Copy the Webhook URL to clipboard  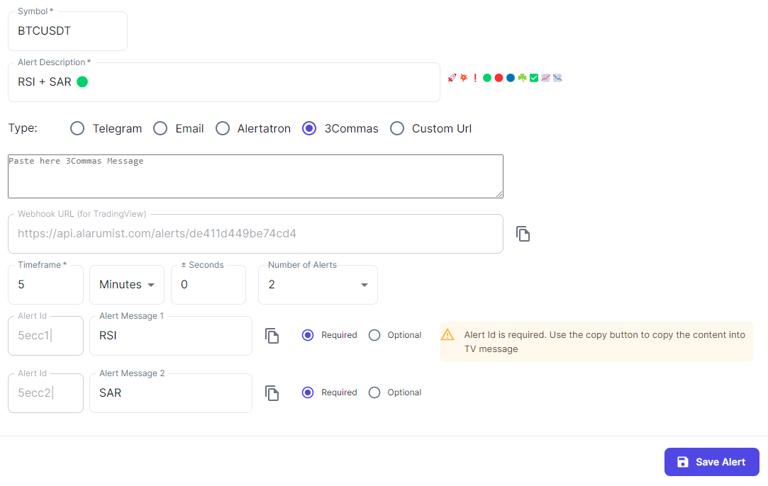pyautogui.click(x=523, y=234)
